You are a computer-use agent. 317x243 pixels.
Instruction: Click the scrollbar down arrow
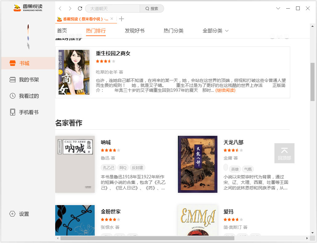coord(313,233)
